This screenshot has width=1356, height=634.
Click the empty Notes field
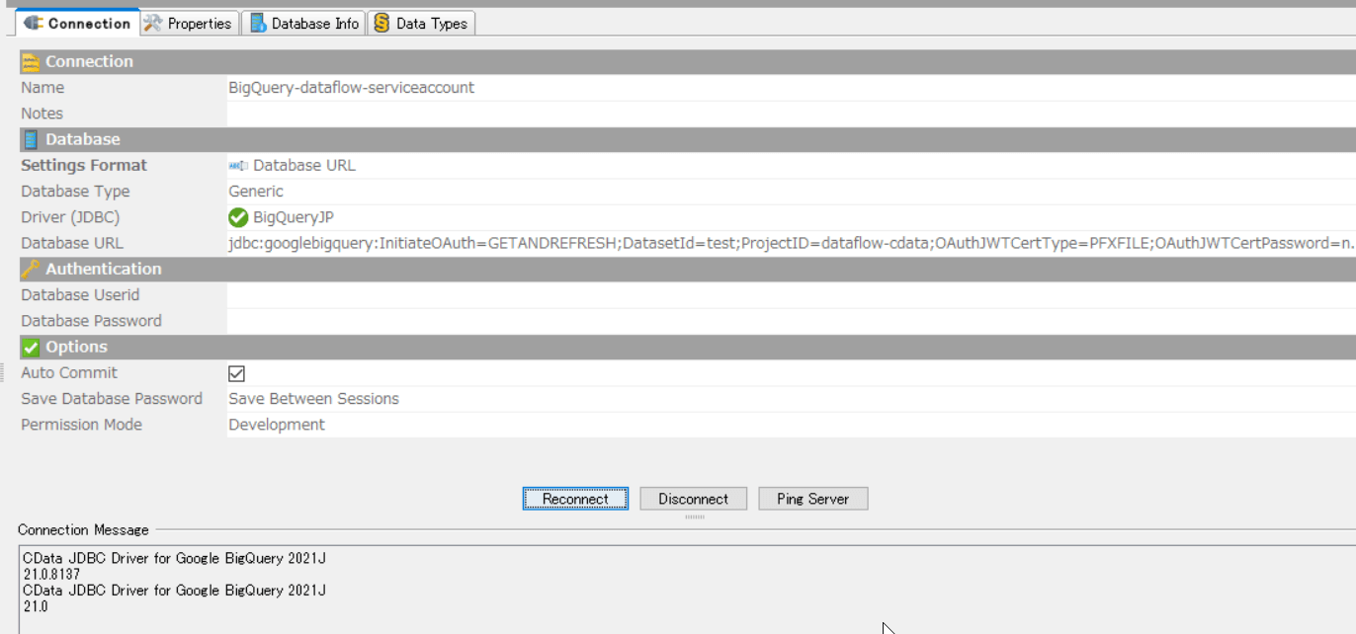tap(791, 114)
